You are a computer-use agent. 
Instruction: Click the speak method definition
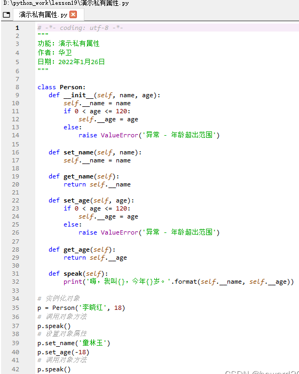tap(78, 274)
